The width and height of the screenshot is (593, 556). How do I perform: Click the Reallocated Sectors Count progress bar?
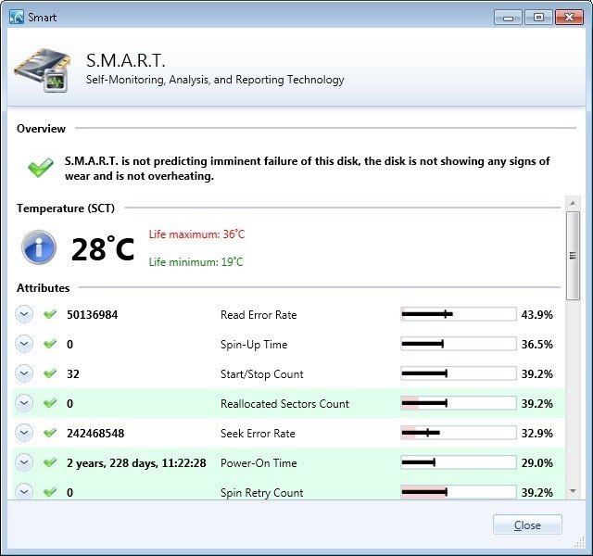coord(459,403)
